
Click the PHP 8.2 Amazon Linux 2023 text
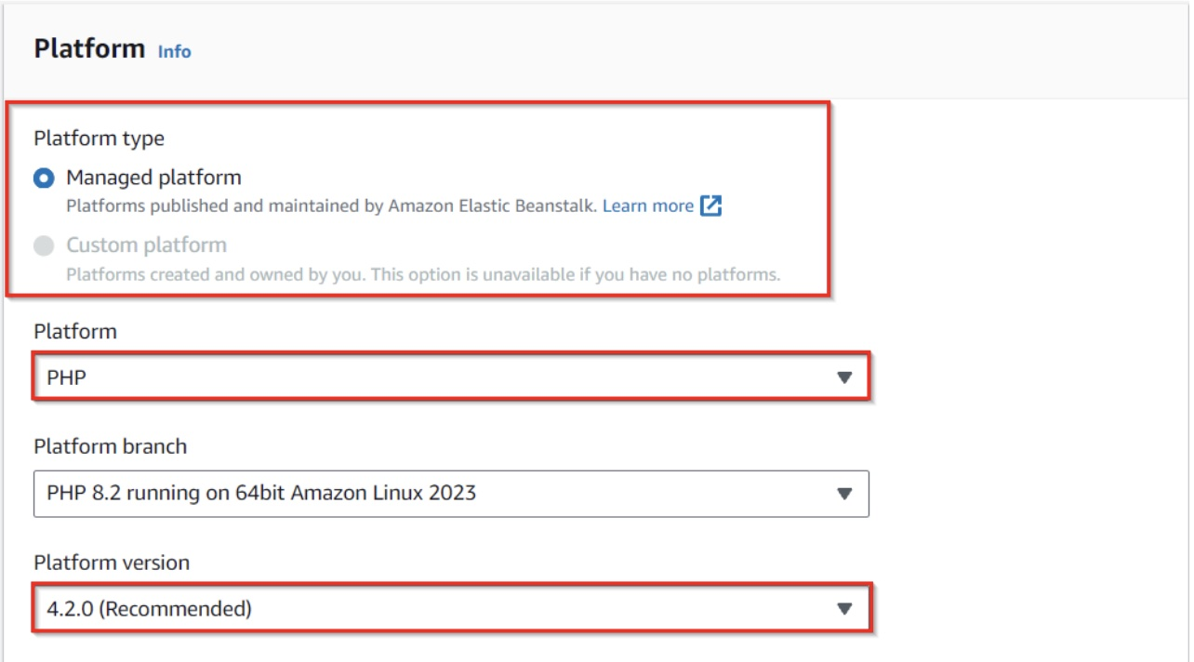click(x=260, y=493)
